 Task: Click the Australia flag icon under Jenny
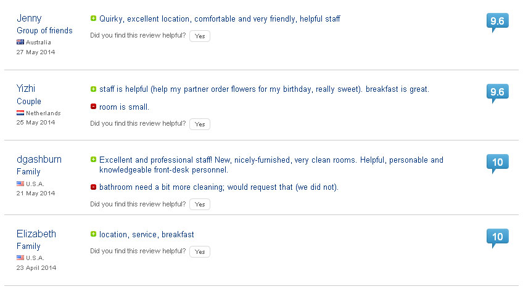coord(20,42)
